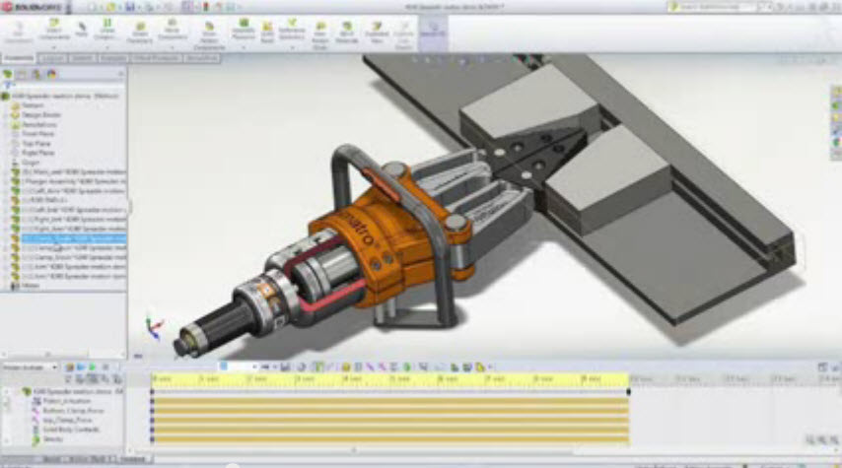
Task: Create a New Motion Study
Action: (320, 35)
